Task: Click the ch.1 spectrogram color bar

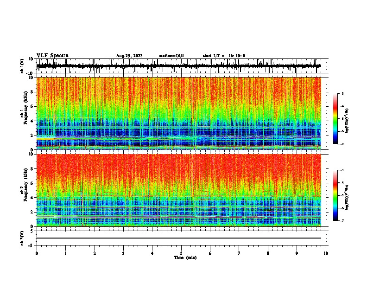Action: tap(335, 119)
